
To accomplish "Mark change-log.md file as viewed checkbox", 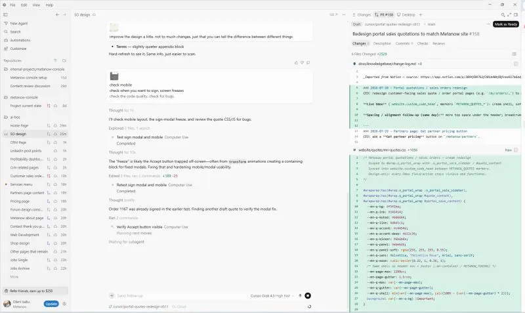I will coord(516,64).
